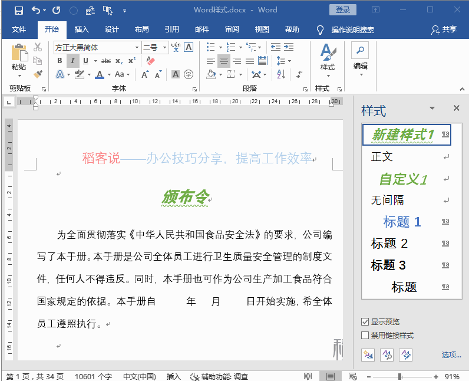Increase font size with larger A icon
The width and height of the screenshot is (469, 381).
tap(145, 74)
